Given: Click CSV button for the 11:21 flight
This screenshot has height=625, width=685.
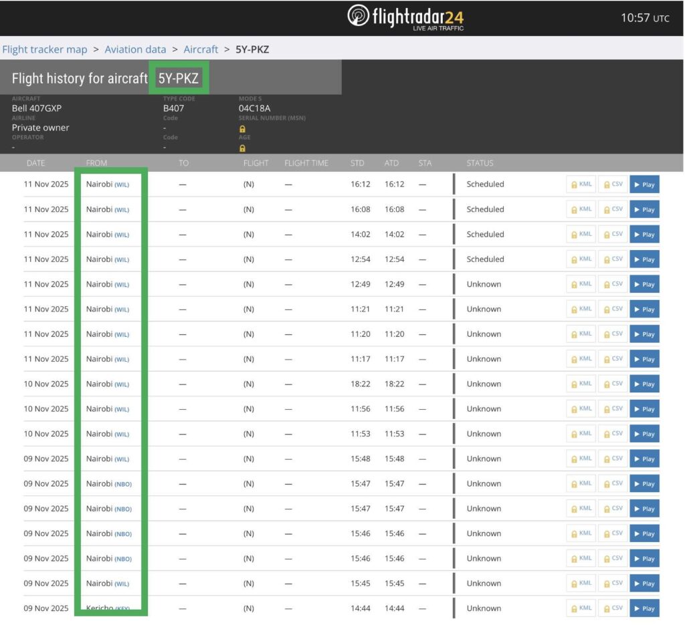Looking at the screenshot, I should (x=613, y=309).
